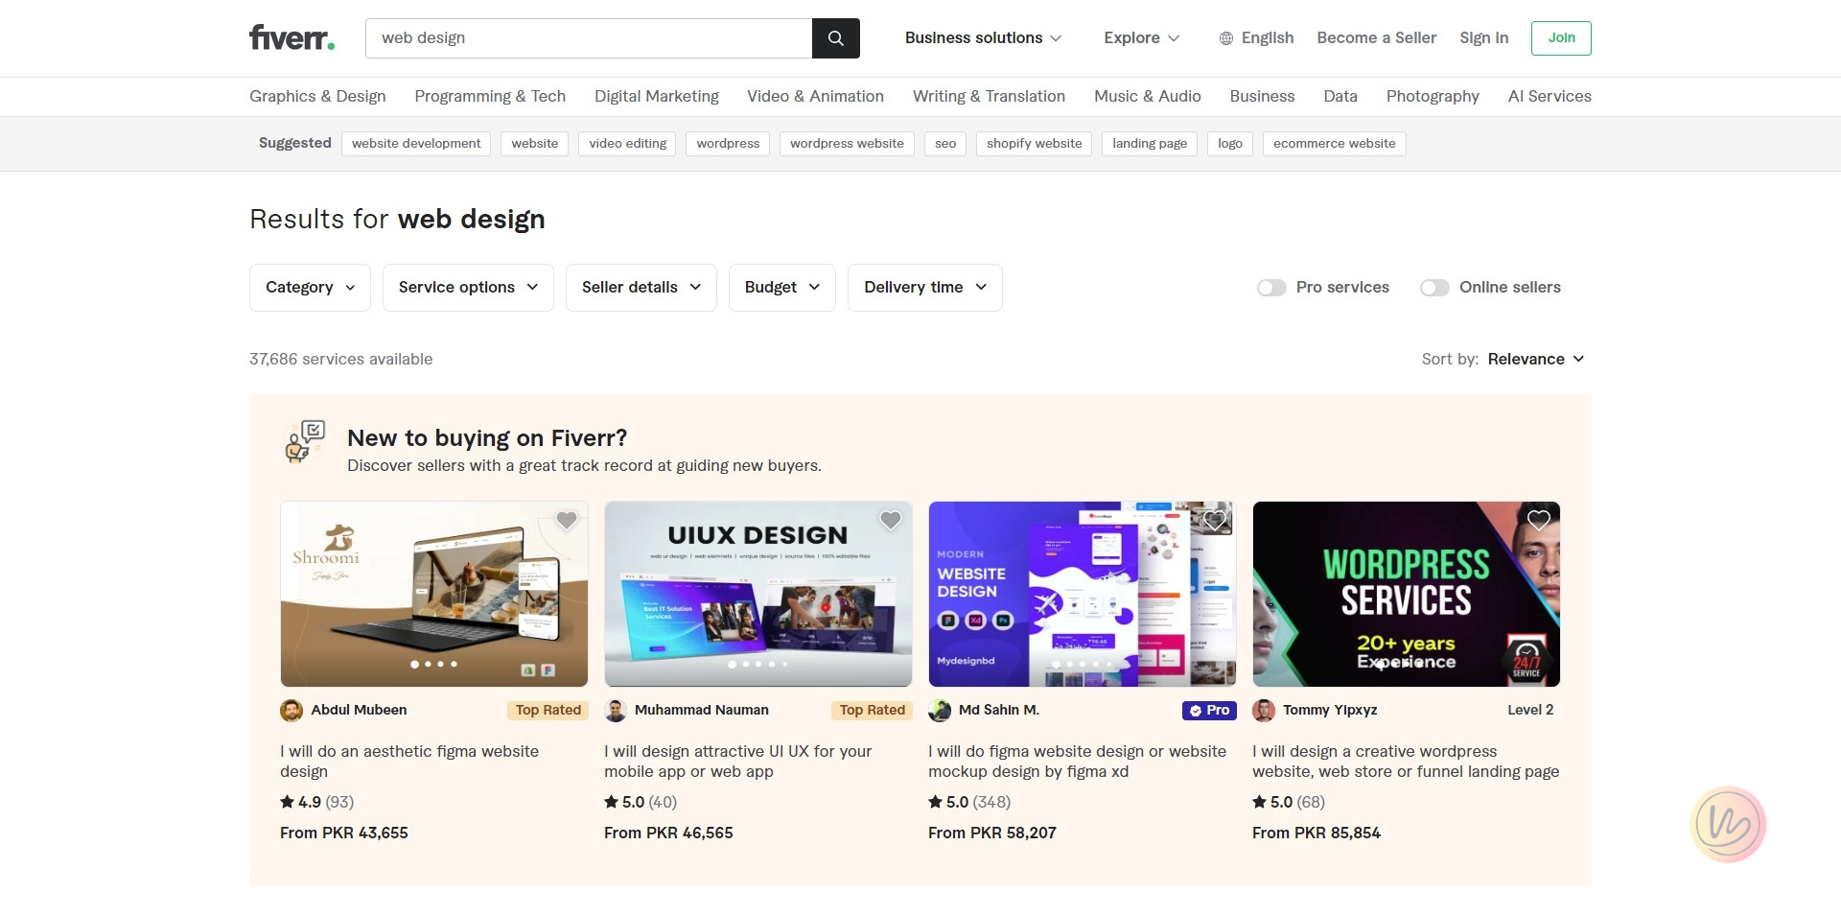Open the Graphics & Design category

pos(317,96)
